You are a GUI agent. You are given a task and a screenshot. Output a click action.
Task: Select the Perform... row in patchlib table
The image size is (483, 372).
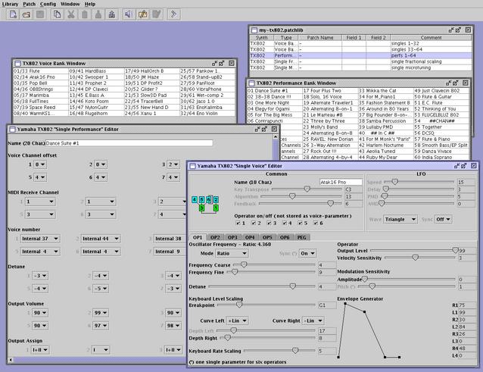pyautogui.click(x=284, y=55)
